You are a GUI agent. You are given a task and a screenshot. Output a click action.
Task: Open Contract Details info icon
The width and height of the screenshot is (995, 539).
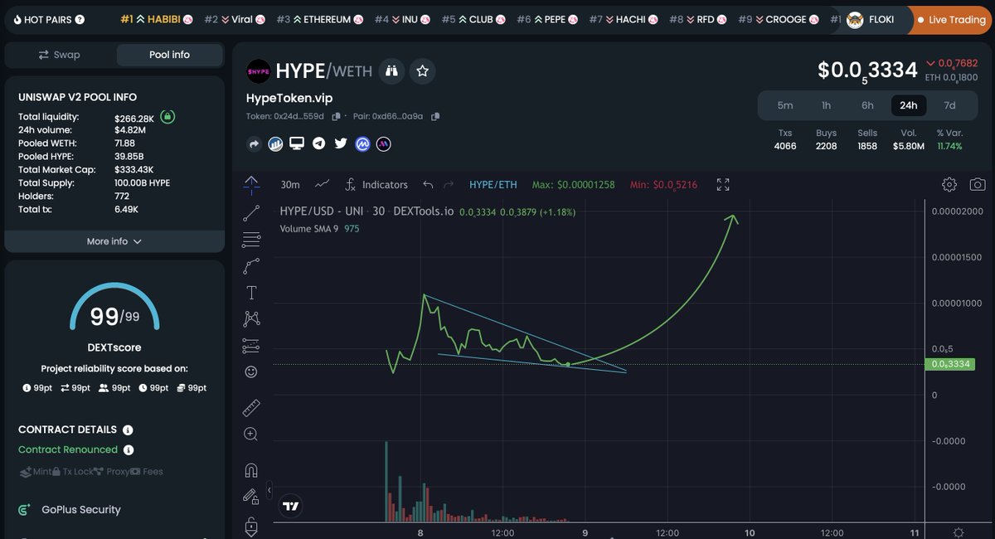tap(128, 430)
